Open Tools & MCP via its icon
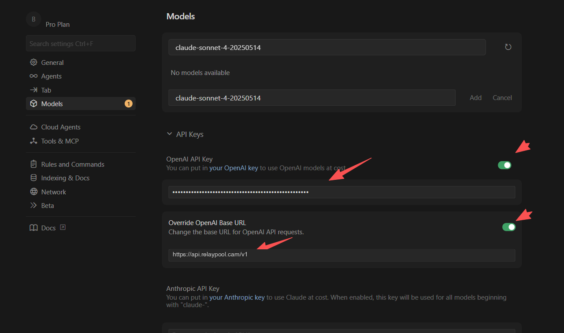The image size is (564, 333). tap(33, 141)
